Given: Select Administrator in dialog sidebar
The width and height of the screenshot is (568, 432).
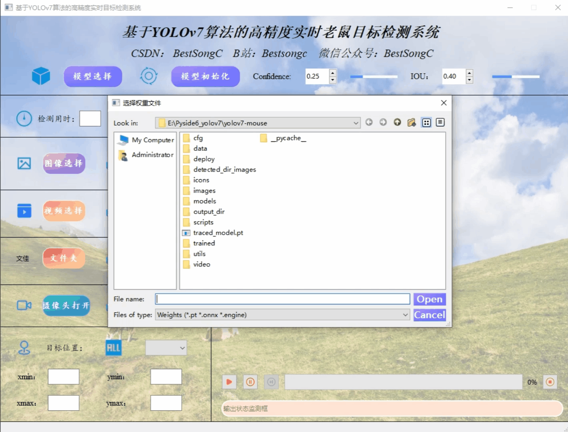Looking at the screenshot, I should coord(146,155).
